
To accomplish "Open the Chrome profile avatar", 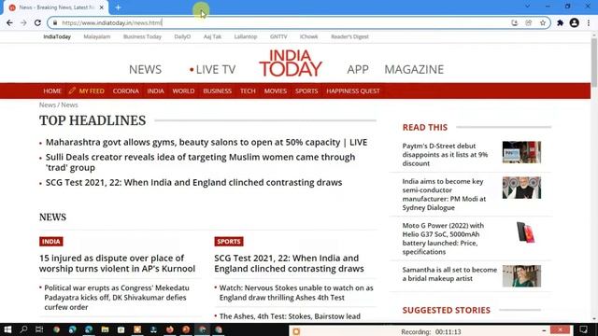I will click(x=574, y=22).
